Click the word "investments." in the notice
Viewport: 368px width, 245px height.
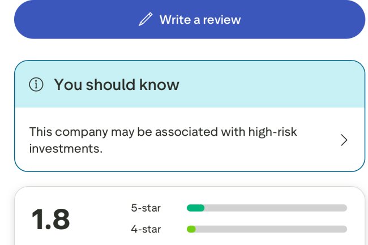coord(66,148)
